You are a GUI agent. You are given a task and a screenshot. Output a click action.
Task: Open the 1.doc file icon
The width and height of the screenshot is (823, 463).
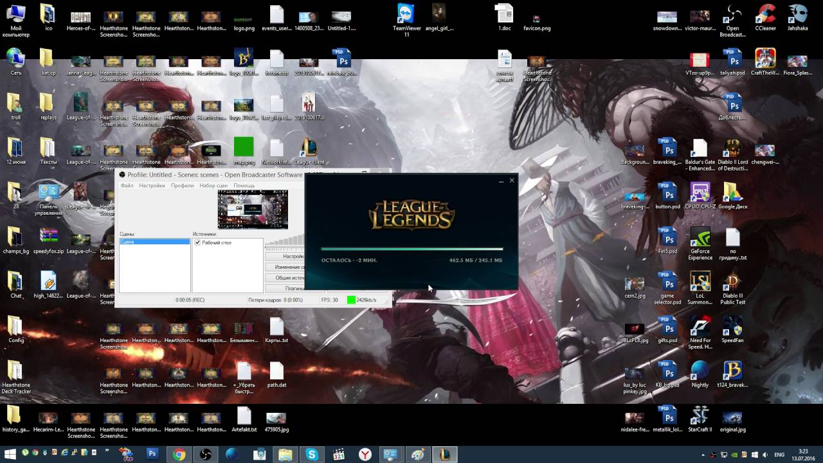pyautogui.click(x=504, y=17)
